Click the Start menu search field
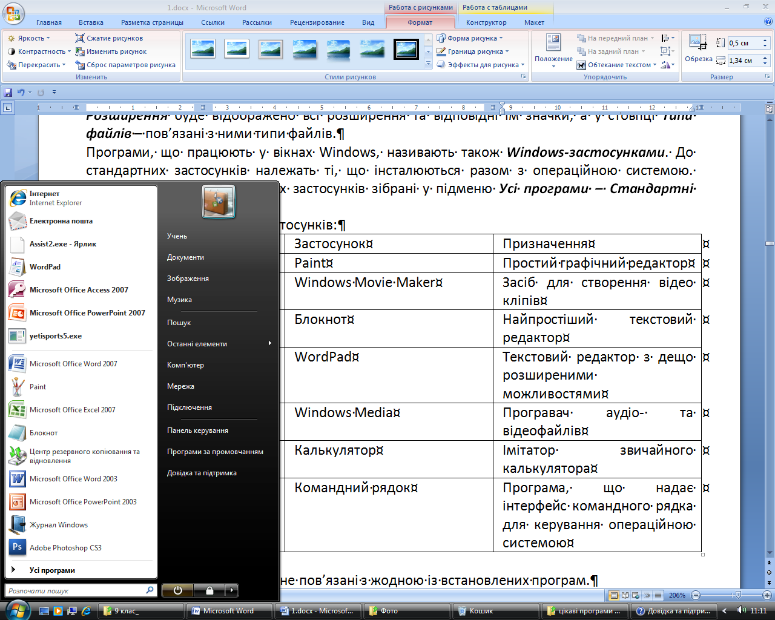 click(x=81, y=590)
